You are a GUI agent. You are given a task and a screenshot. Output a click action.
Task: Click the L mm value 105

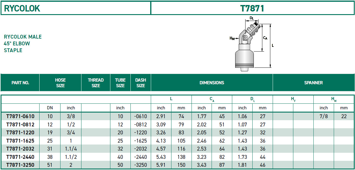pos(181,141)
